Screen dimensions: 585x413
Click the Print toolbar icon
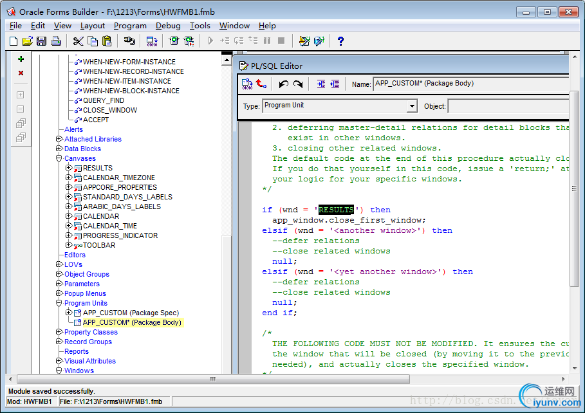[56, 41]
